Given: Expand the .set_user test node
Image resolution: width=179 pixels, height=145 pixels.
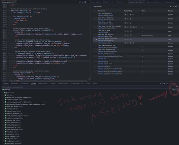Looking at the screenshot, I should tap(4, 139).
